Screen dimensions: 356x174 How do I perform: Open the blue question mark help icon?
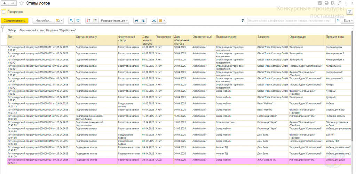click(x=338, y=20)
